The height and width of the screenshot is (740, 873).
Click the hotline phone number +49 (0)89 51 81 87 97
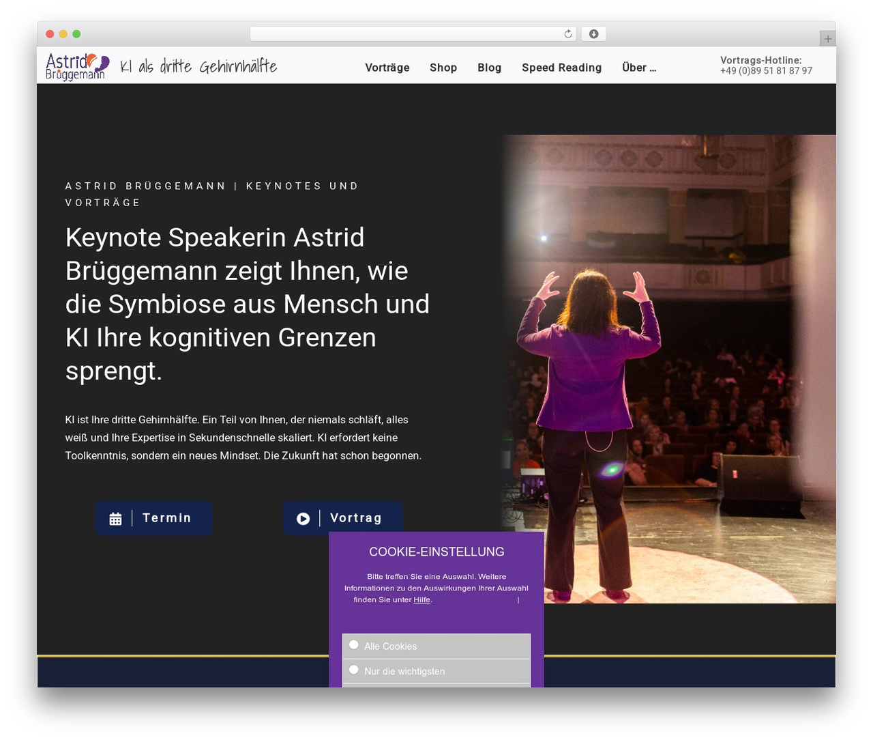766,71
